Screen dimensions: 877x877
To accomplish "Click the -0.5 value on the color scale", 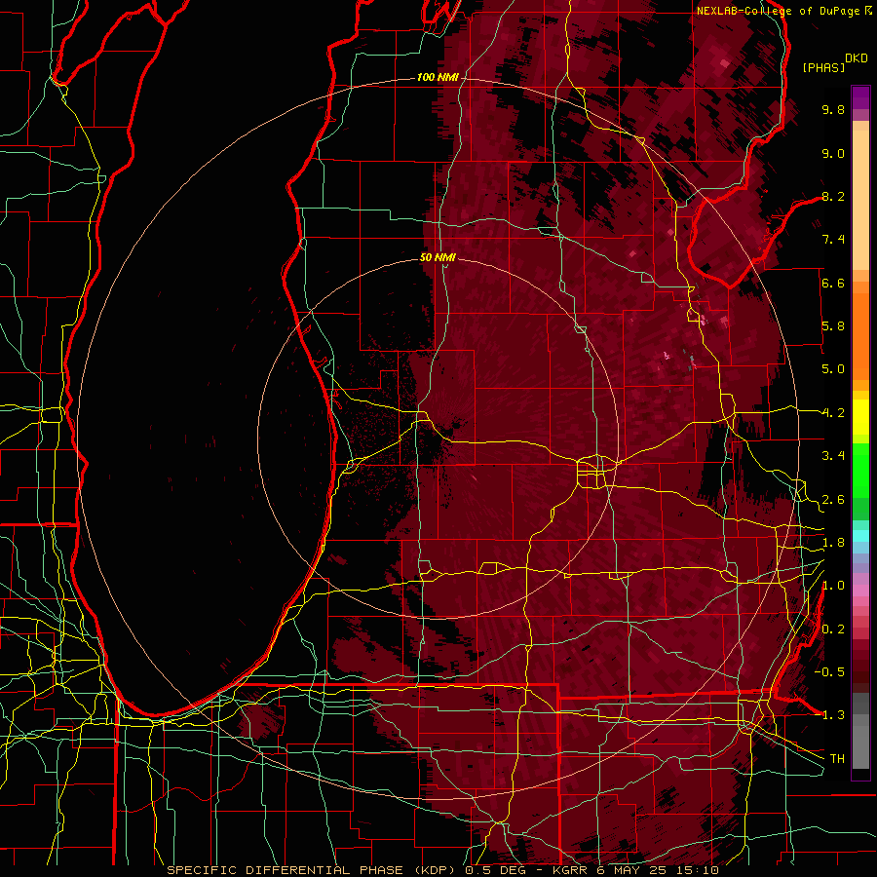I will [829, 672].
